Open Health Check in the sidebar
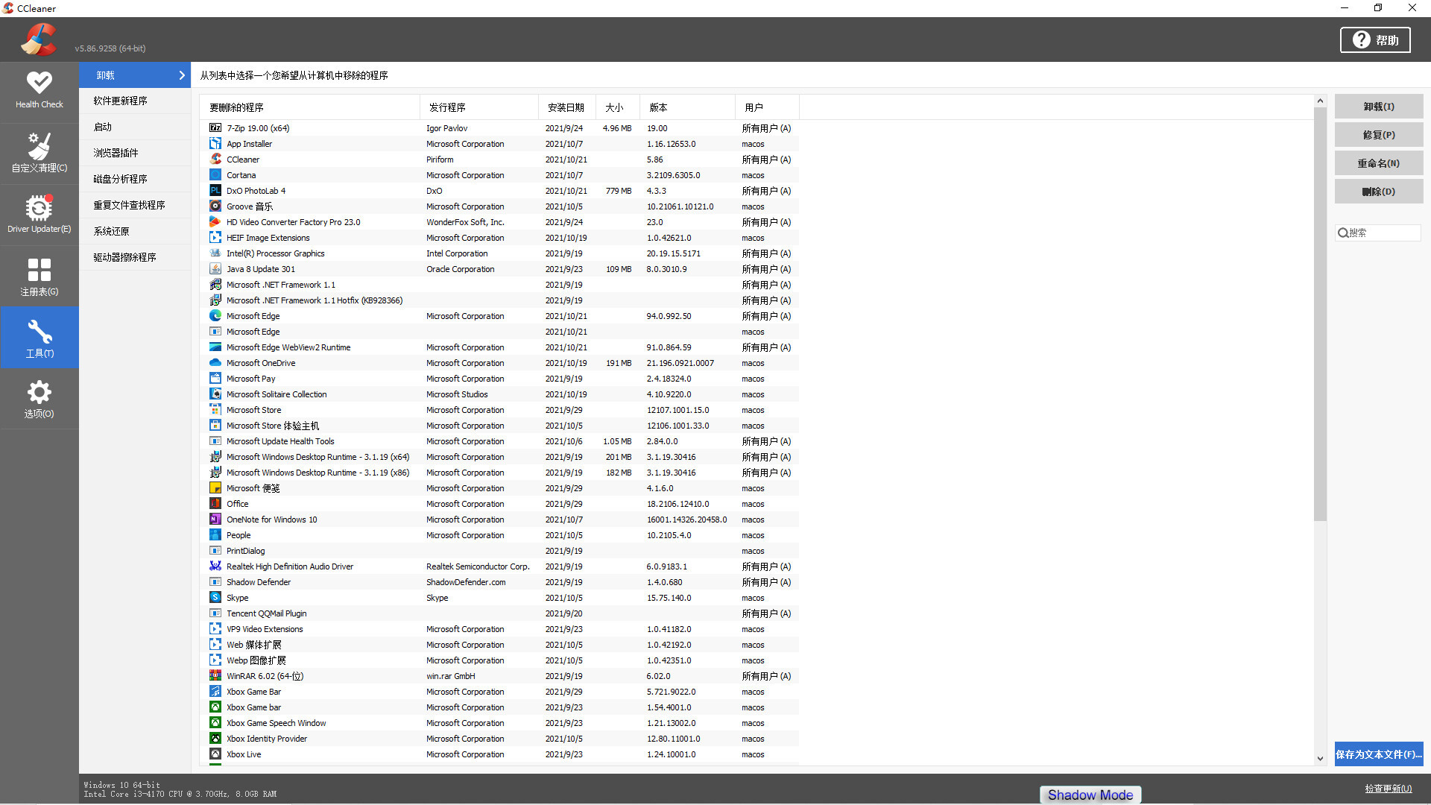The image size is (1431, 805). click(40, 91)
